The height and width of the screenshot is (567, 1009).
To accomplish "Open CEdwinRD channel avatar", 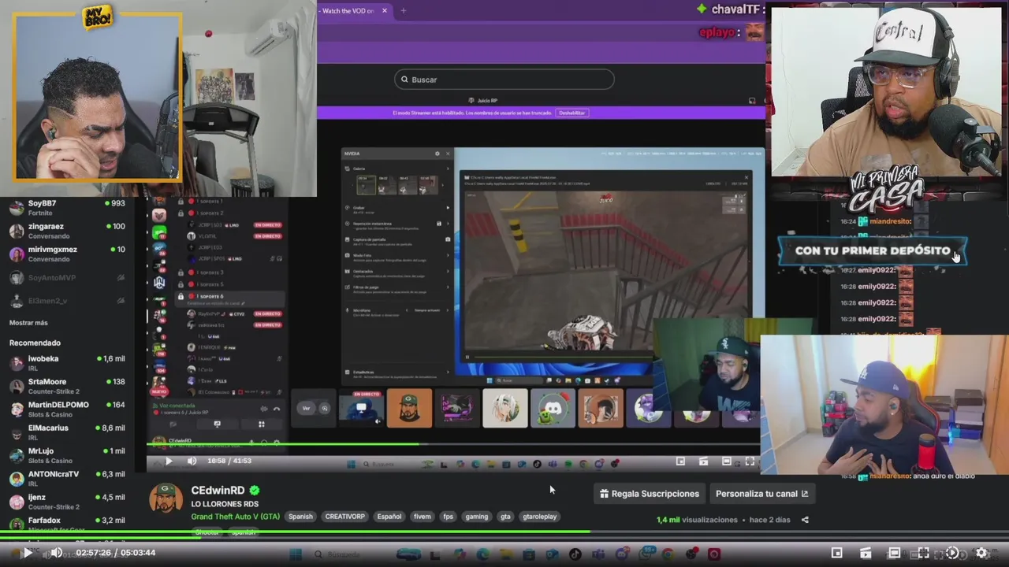I will [166, 499].
